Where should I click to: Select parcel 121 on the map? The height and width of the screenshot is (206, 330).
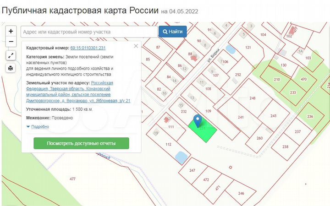248,48
